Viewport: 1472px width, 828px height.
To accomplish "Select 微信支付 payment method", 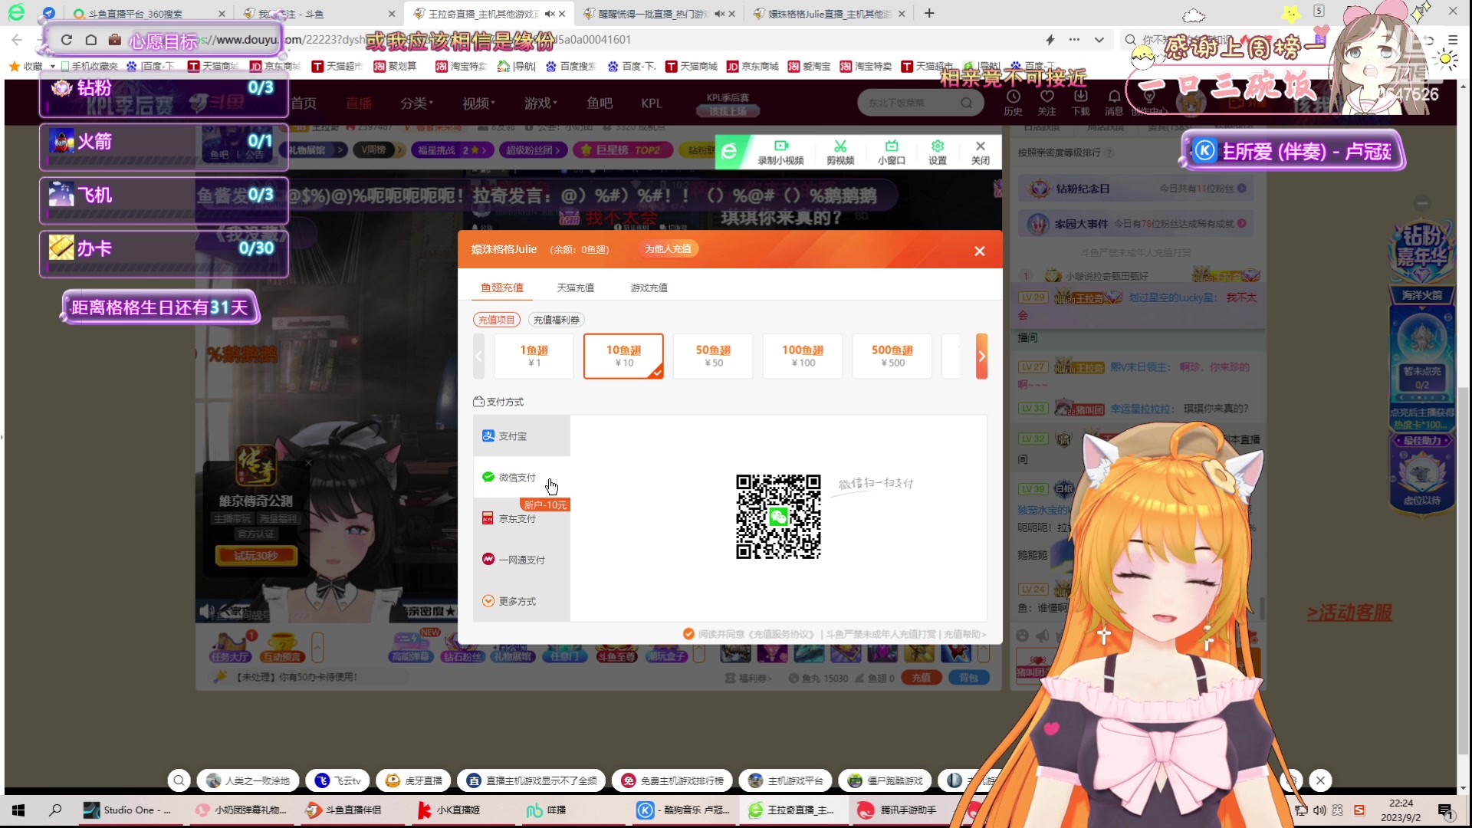I will pos(521,477).
